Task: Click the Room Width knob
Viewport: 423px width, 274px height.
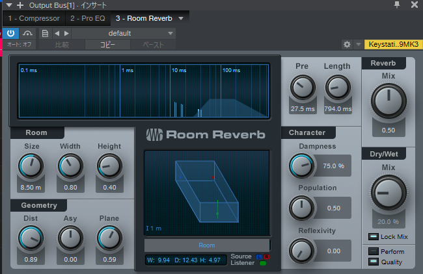Action: click(70, 166)
